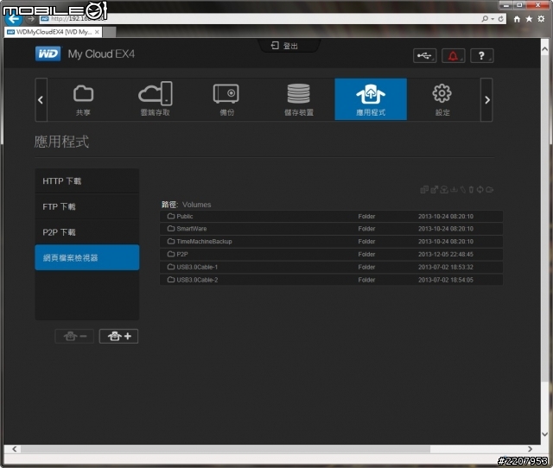Viewport: 553px width, 468px height.
Task: Click the copy files toolbar icon
Action: pos(424,190)
